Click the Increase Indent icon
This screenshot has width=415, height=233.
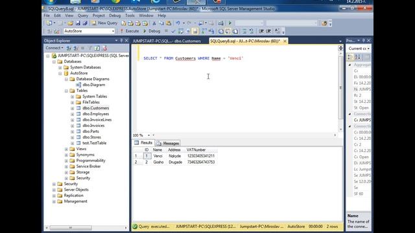point(268,31)
